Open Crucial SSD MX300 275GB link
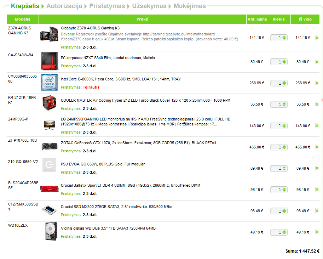The image size is (323, 259). coord(116,207)
